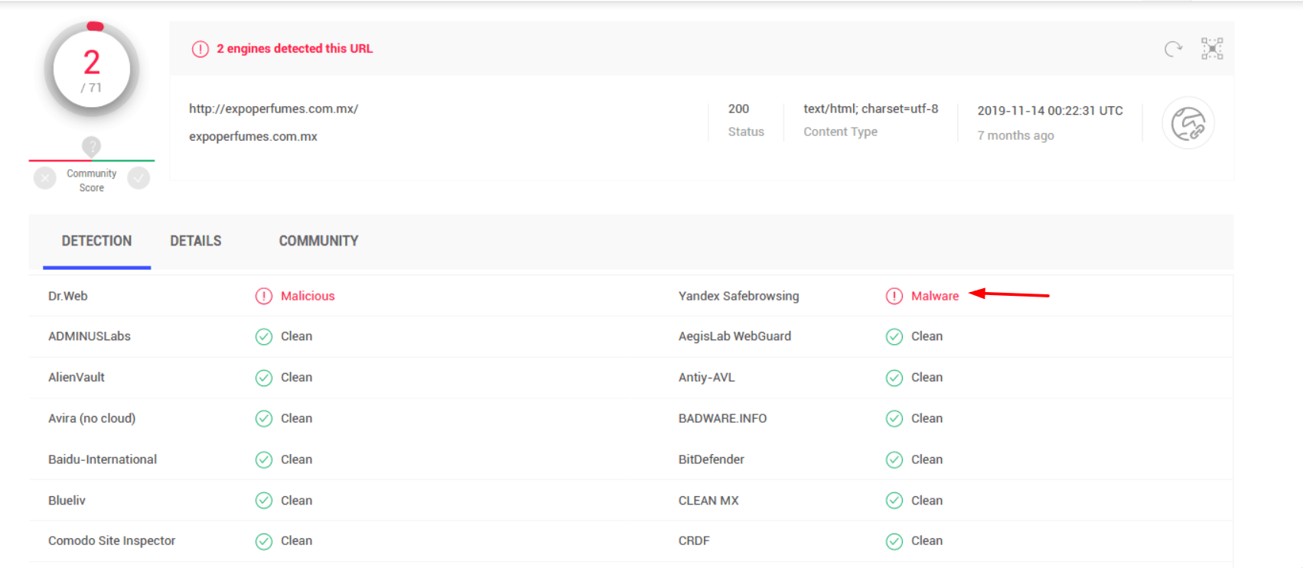This screenshot has width=1303, height=568.
Task: Click the community score question mark
Action: click(91, 145)
